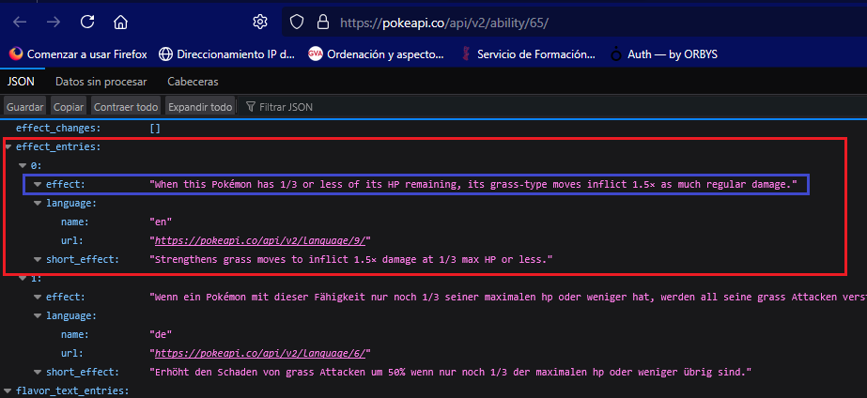Click the Firefox logo bookmark icon
This screenshot has height=398, width=867.
17,54
